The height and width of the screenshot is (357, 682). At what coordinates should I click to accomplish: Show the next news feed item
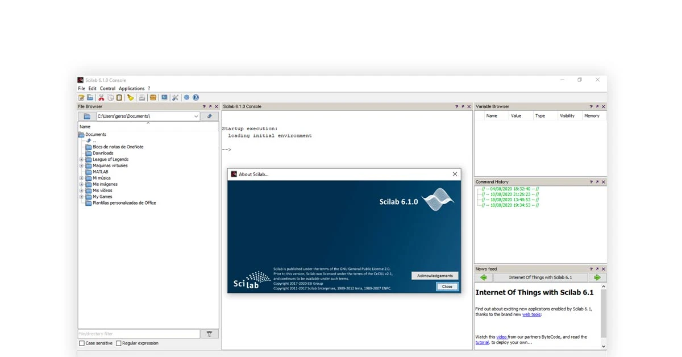pyautogui.click(x=597, y=277)
